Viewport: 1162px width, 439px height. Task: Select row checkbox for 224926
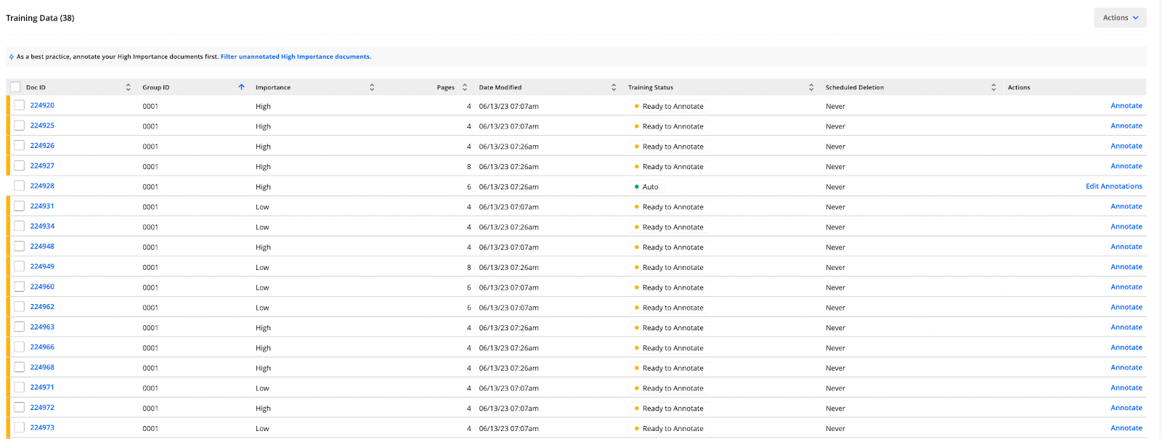pyautogui.click(x=20, y=146)
